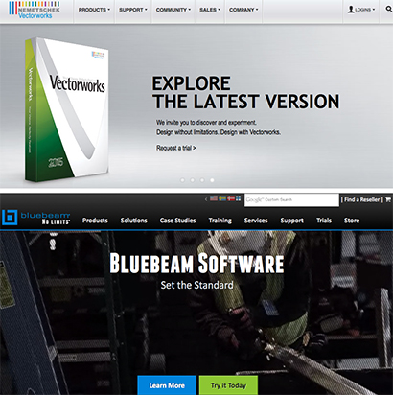Viewport: 393px width, 395px height.
Task: Focus the Google Custom Search field
Action: tap(291, 200)
